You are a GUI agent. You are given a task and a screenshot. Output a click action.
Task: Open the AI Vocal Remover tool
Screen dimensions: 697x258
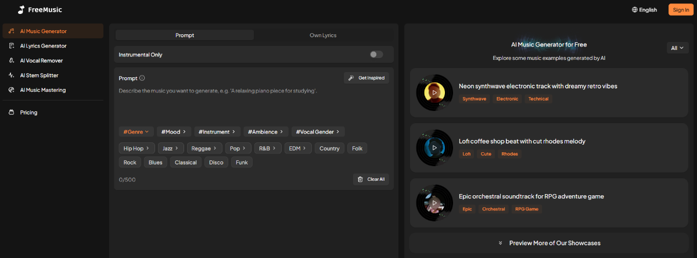tap(41, 60)
